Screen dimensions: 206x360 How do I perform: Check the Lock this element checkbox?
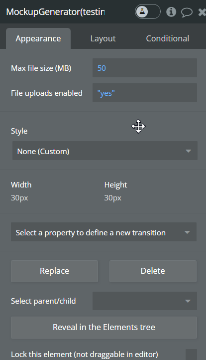click(192, 355)
